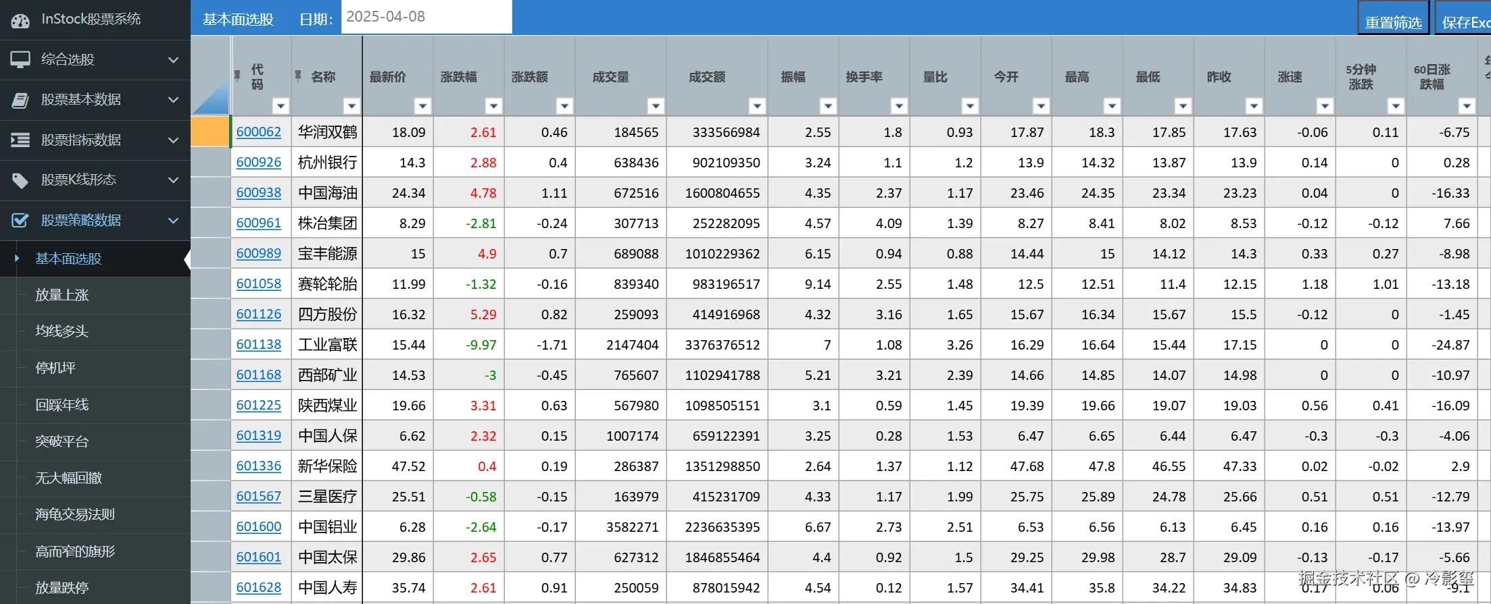Viewport: 1491px width, 604px height.
Task: Open filter dropdown for 振幅 column
Action: [x=828, y=106]
